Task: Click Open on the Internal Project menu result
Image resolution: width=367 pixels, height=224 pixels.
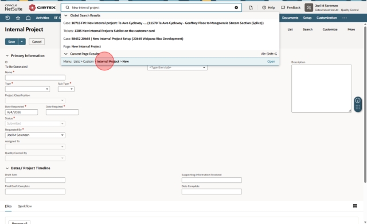Action: coord(271,61)
